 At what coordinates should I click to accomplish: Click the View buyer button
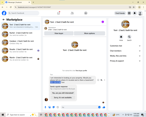(59, 33)
